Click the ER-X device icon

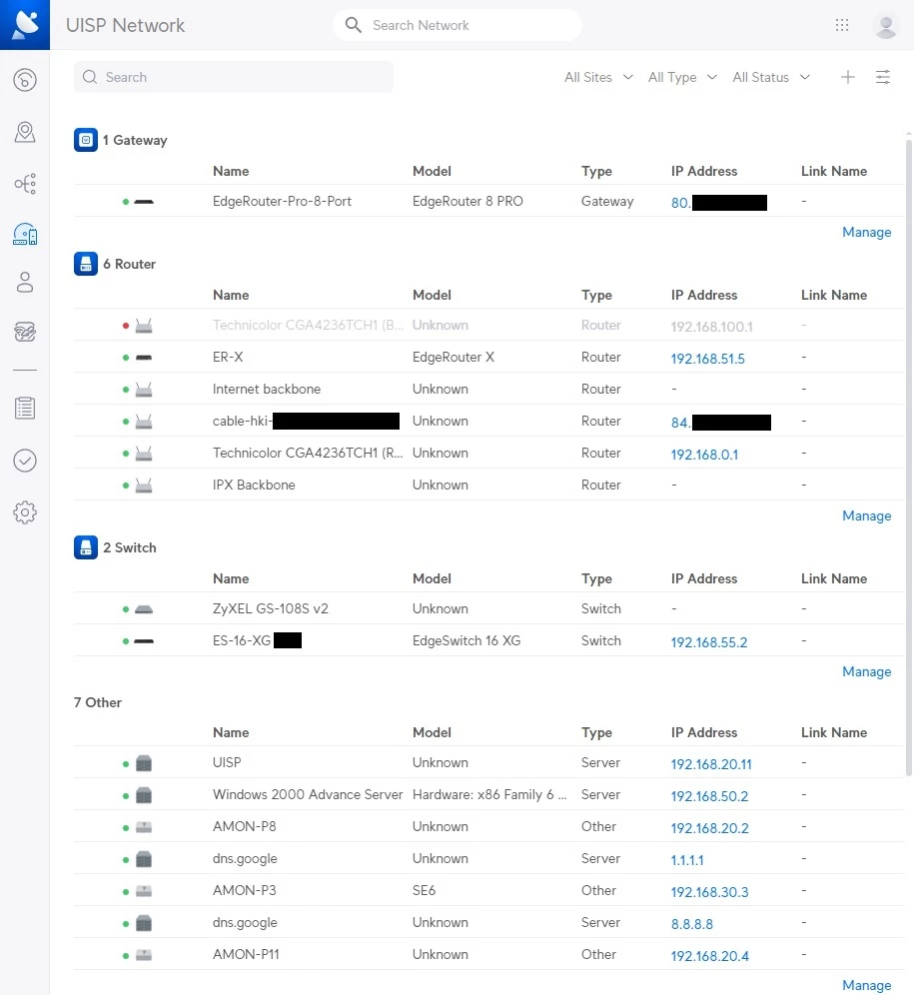pyautogui.click(x=144, y=358)
